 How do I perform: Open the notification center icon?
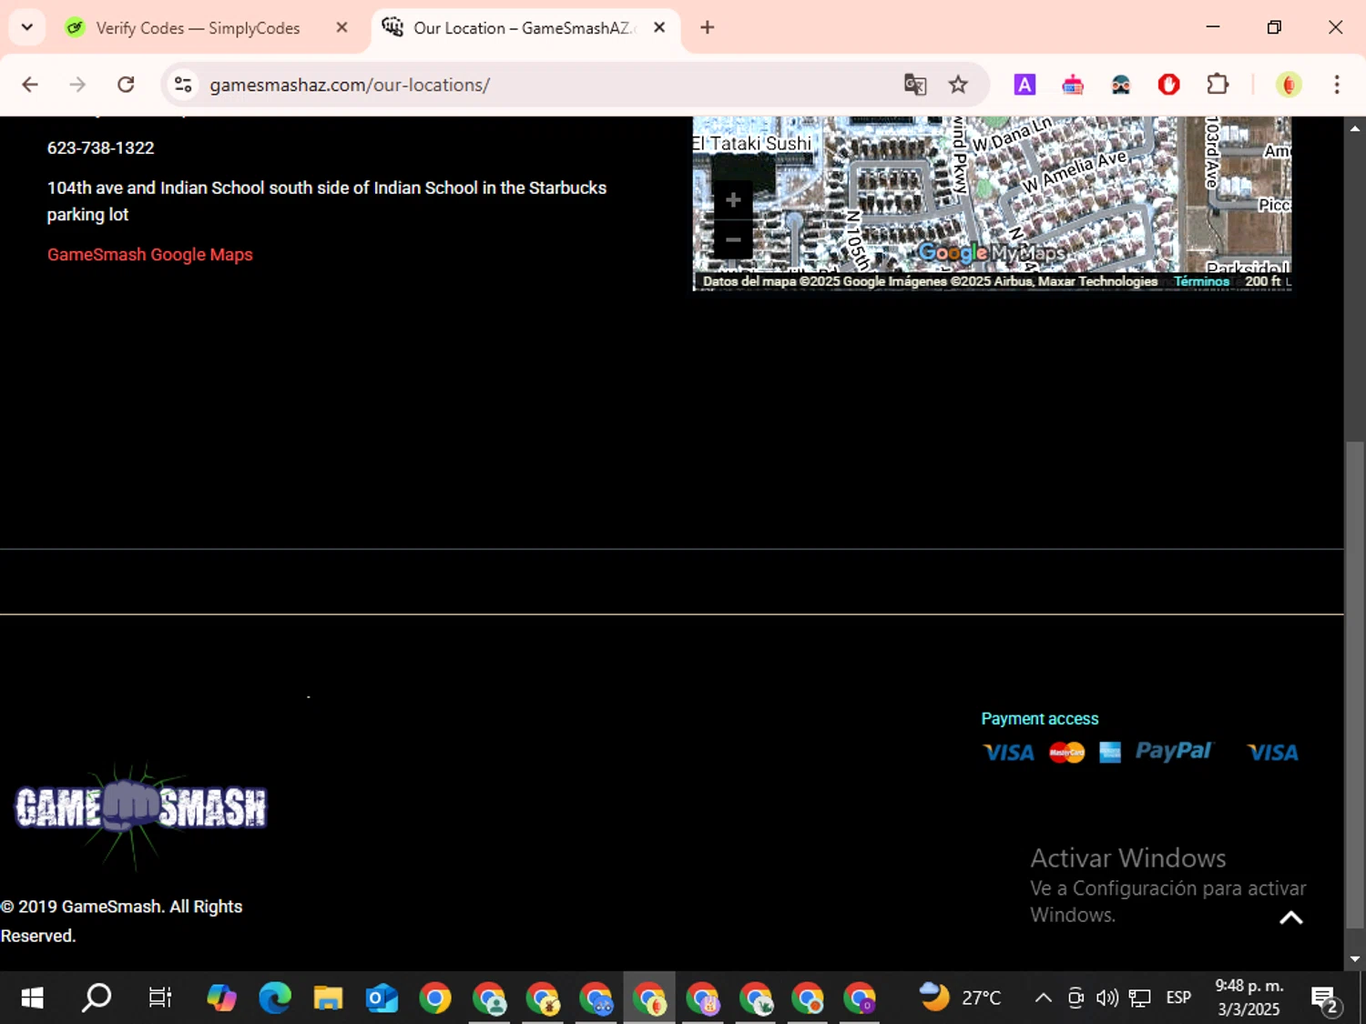coord(1325,999)
